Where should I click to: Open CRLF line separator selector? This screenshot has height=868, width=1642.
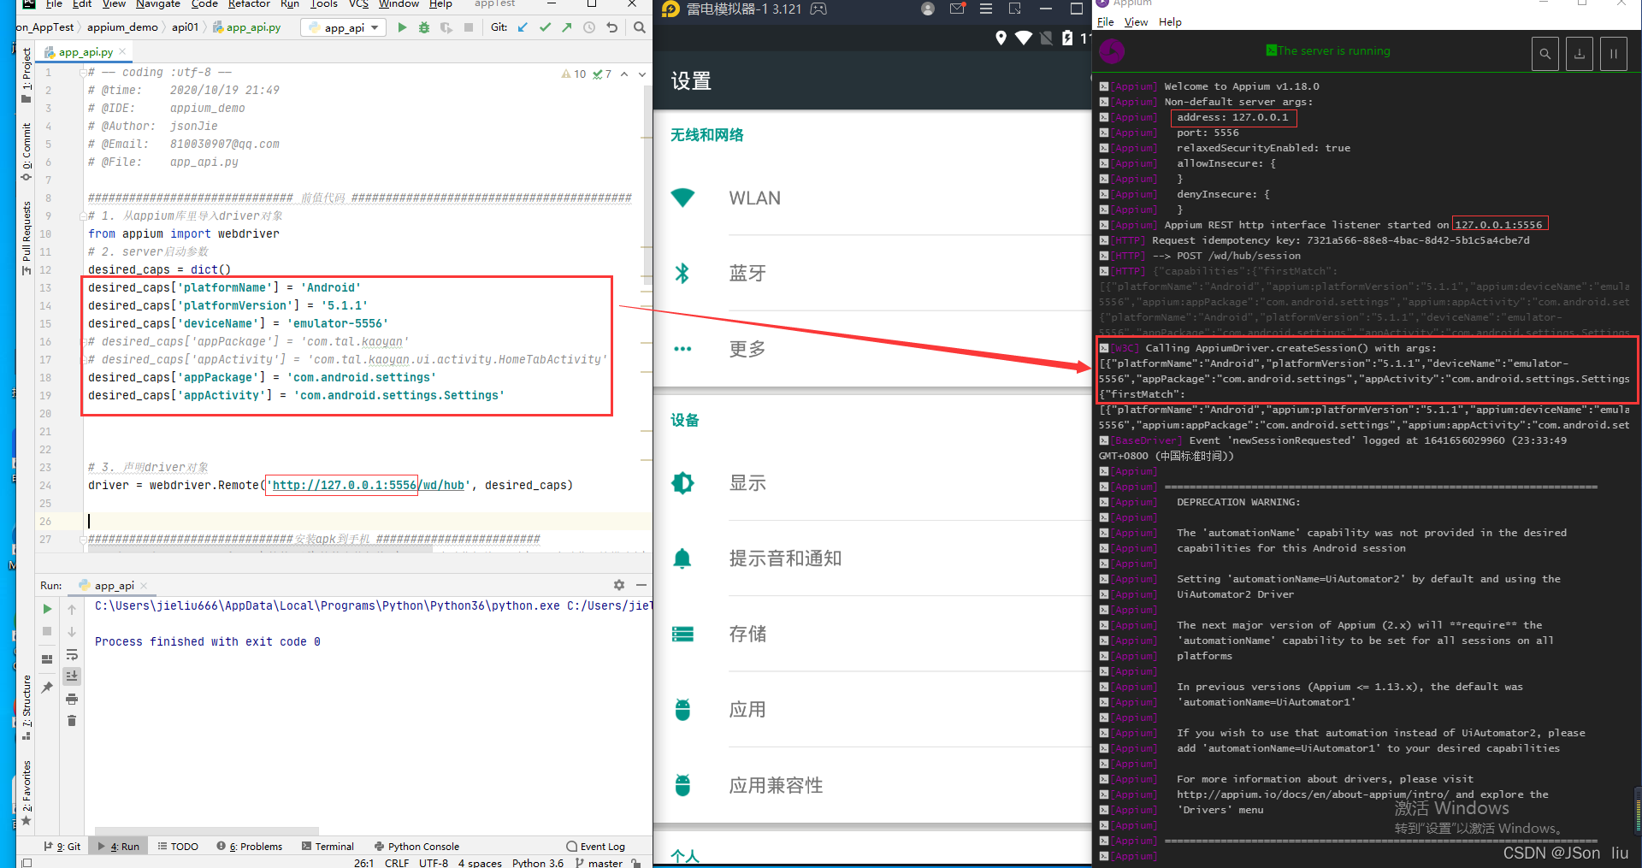[x=397, y=862]
